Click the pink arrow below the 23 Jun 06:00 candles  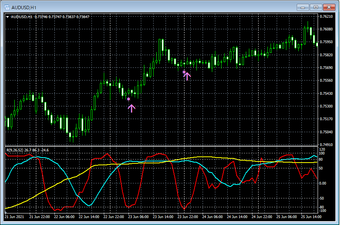(x=132, y=108)
